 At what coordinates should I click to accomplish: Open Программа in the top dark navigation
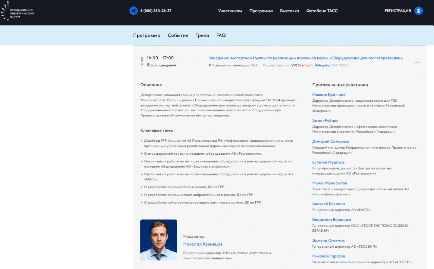(261, 11)
